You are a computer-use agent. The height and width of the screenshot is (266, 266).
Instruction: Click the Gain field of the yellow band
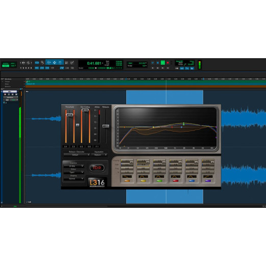[x=143, y=165]
